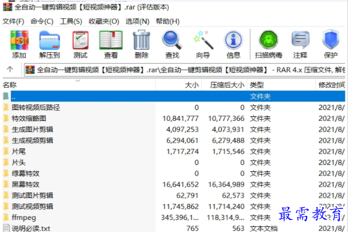Sort by the 名称 column header
The width and height of the screenshot is (348, 232).
[79, 85]
